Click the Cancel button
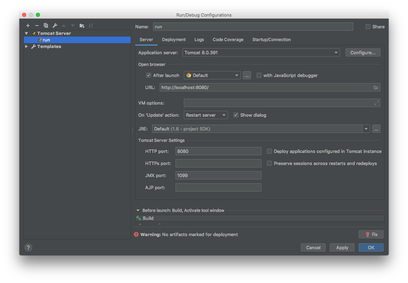Image resolution: width=408 pixels, height=283 pixels. [x=313, y=248]
